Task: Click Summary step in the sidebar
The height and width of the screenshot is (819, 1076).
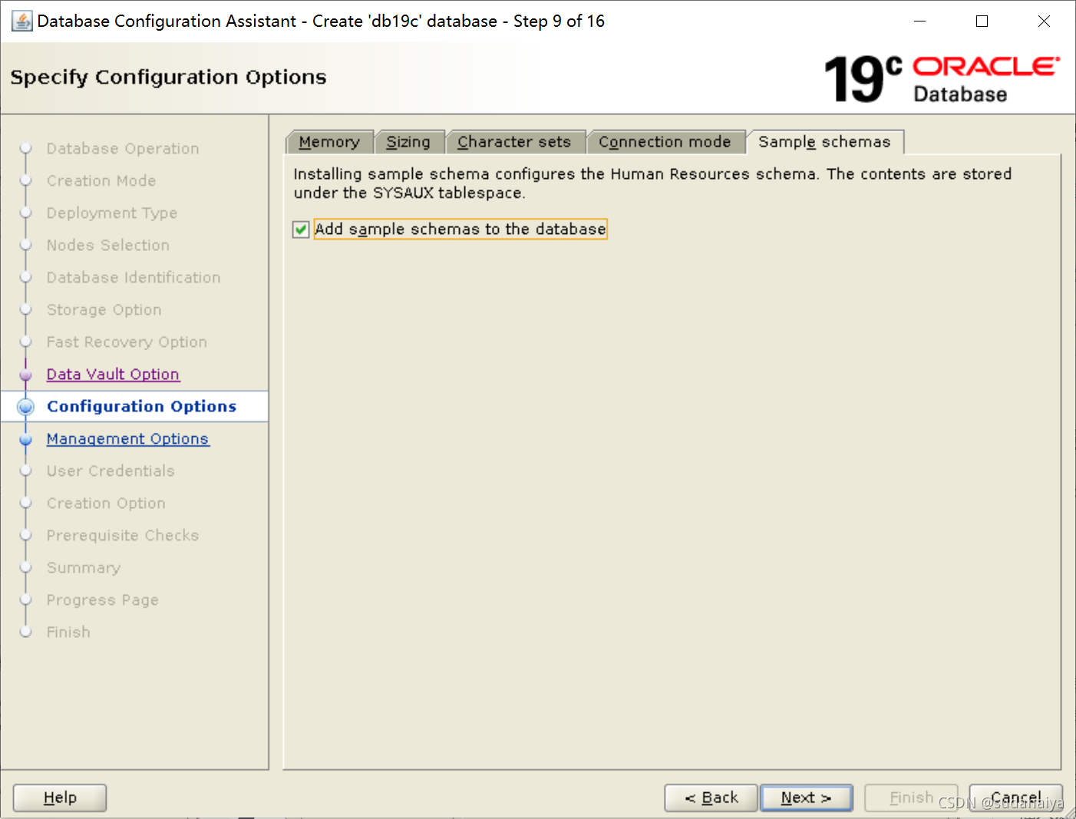Action: pos(84,567)
